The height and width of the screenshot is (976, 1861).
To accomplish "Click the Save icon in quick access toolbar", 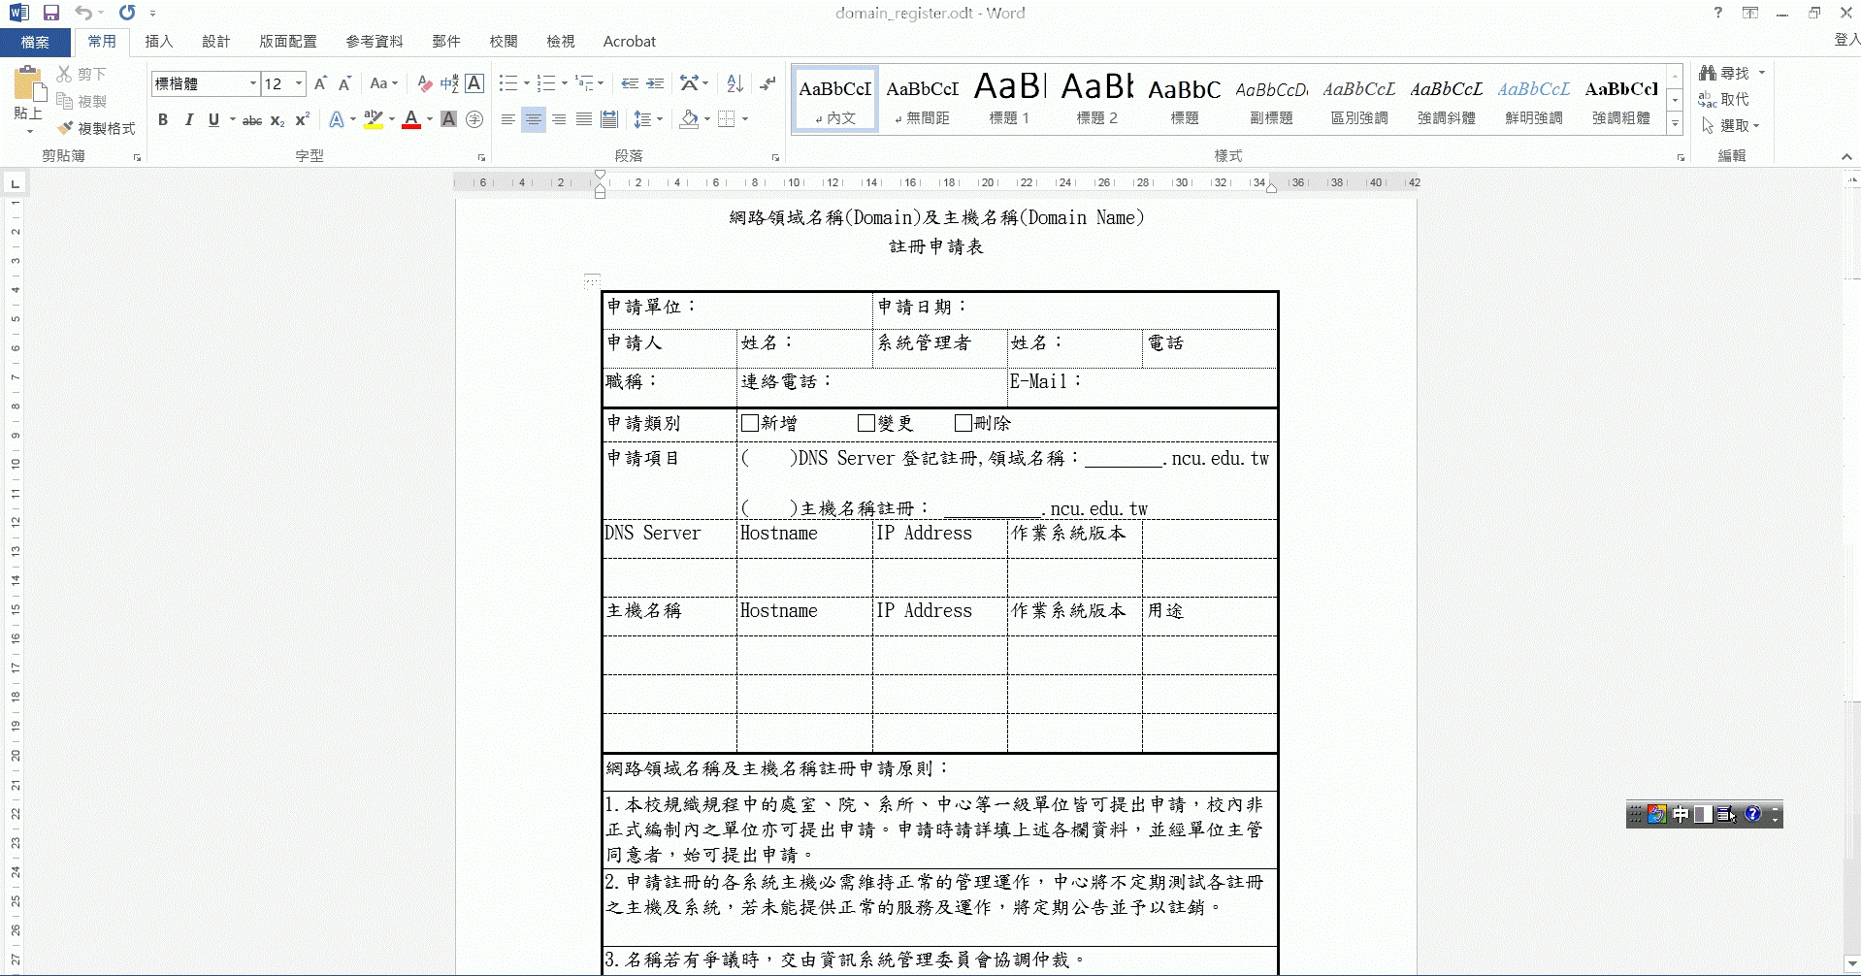I will click(51, 13).
